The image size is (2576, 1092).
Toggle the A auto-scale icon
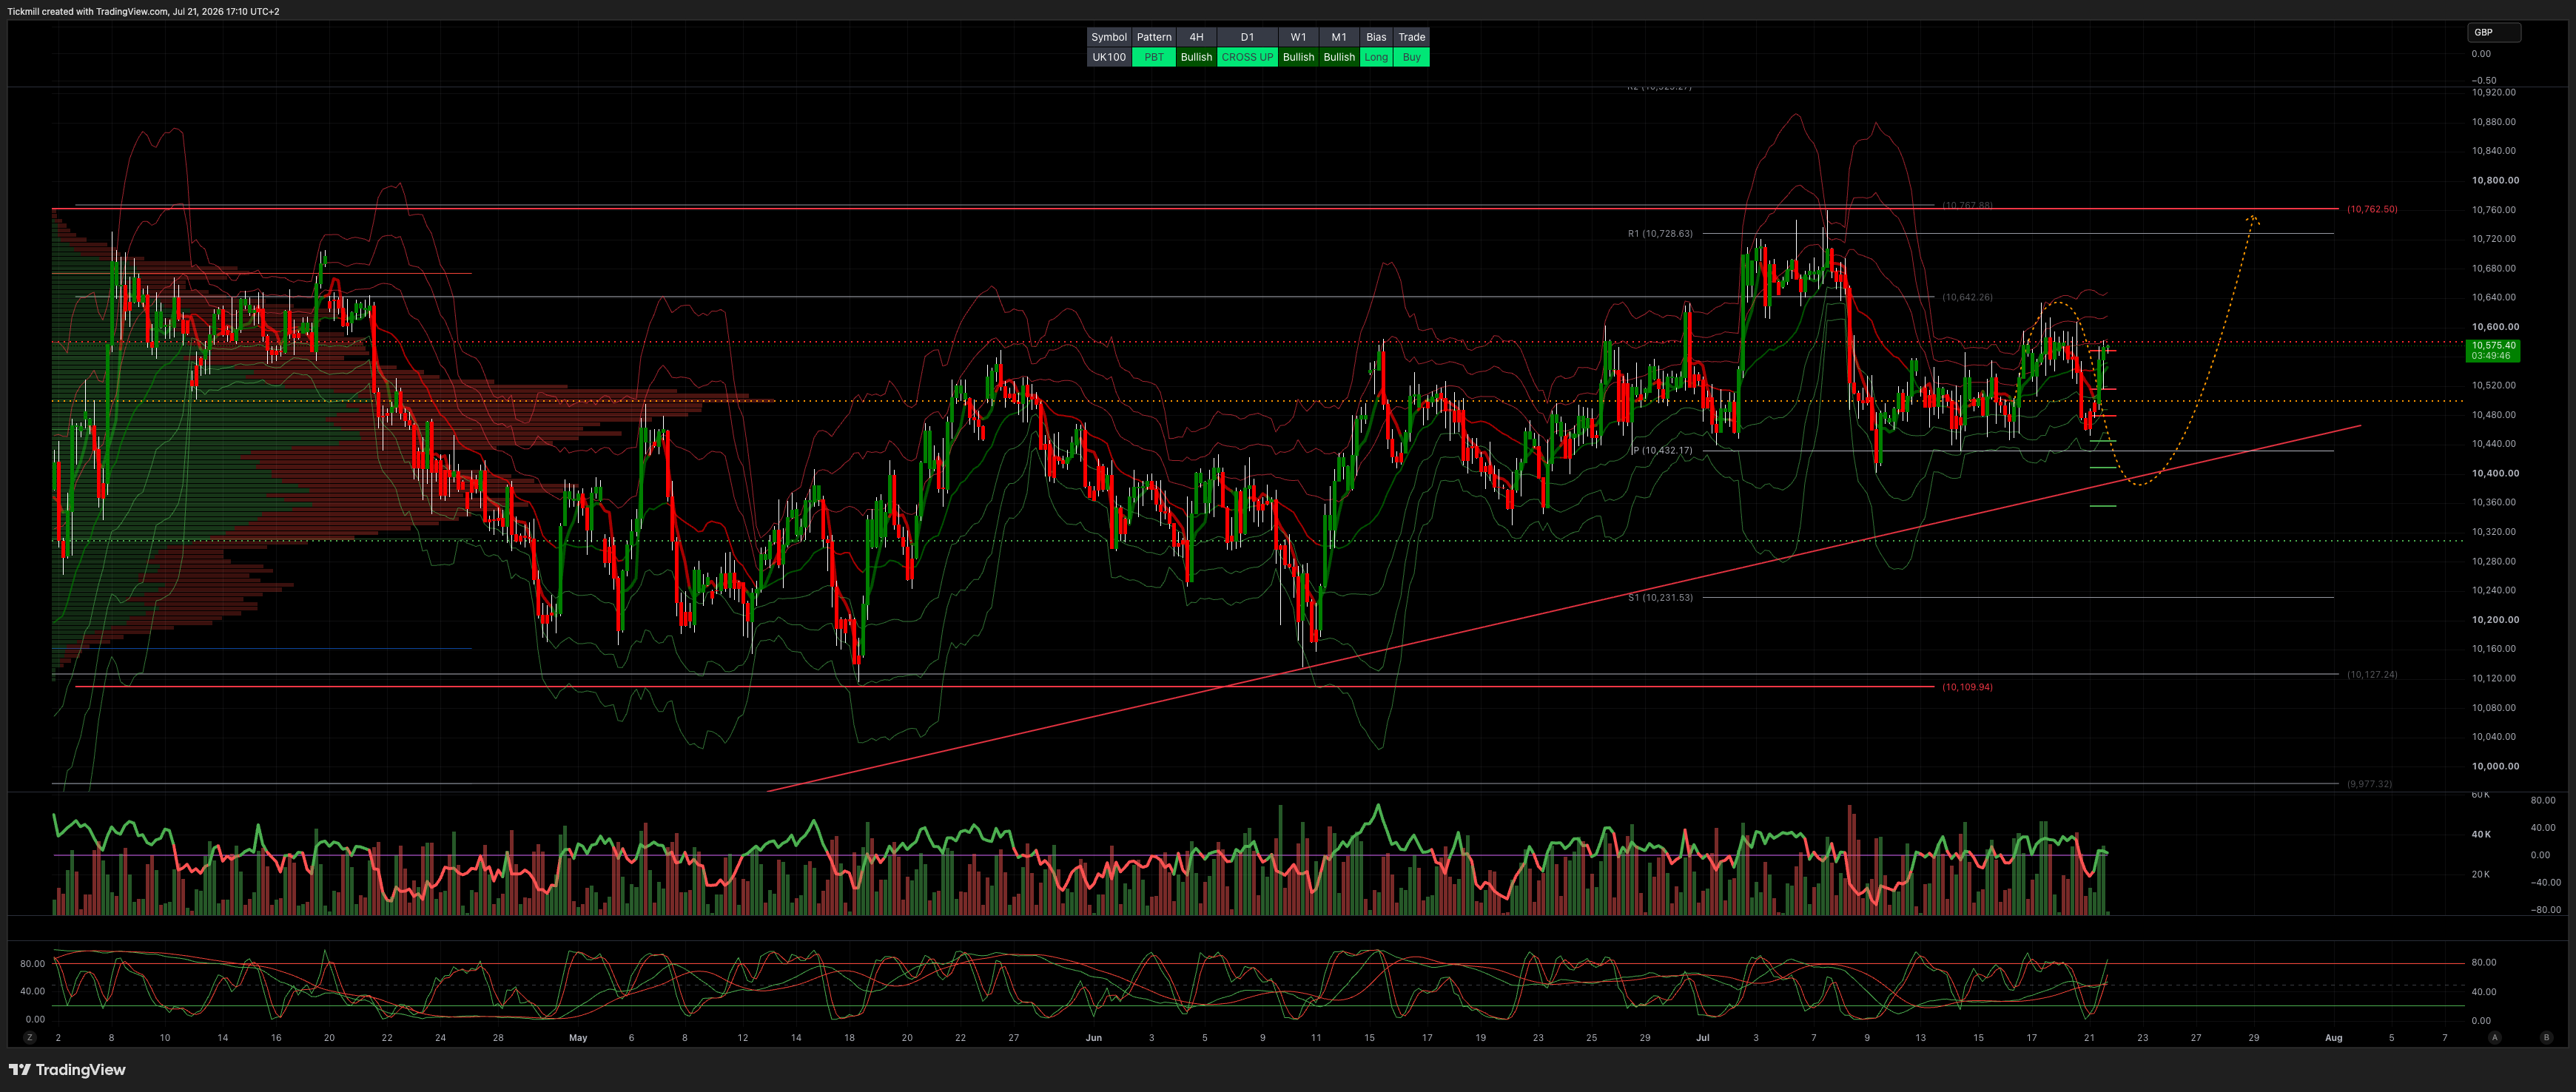[2494, 1037]
